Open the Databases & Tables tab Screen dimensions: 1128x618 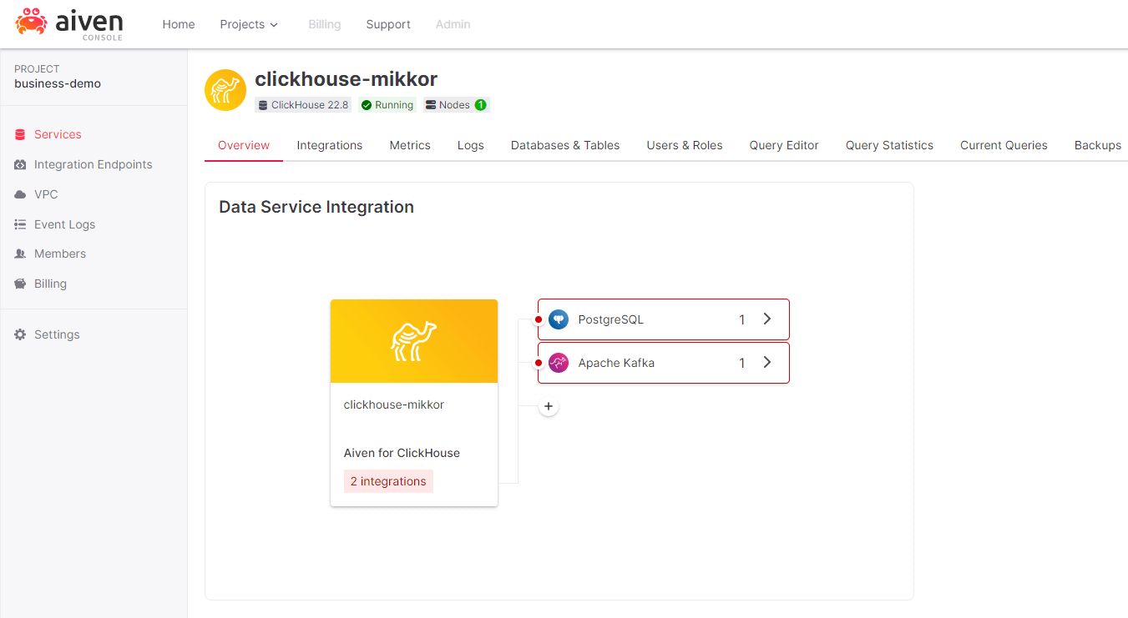565,145
